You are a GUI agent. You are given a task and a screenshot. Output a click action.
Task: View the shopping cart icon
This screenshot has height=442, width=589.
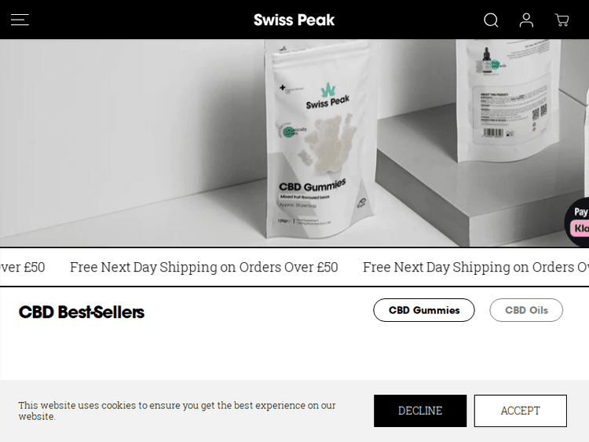coord(562,20)
